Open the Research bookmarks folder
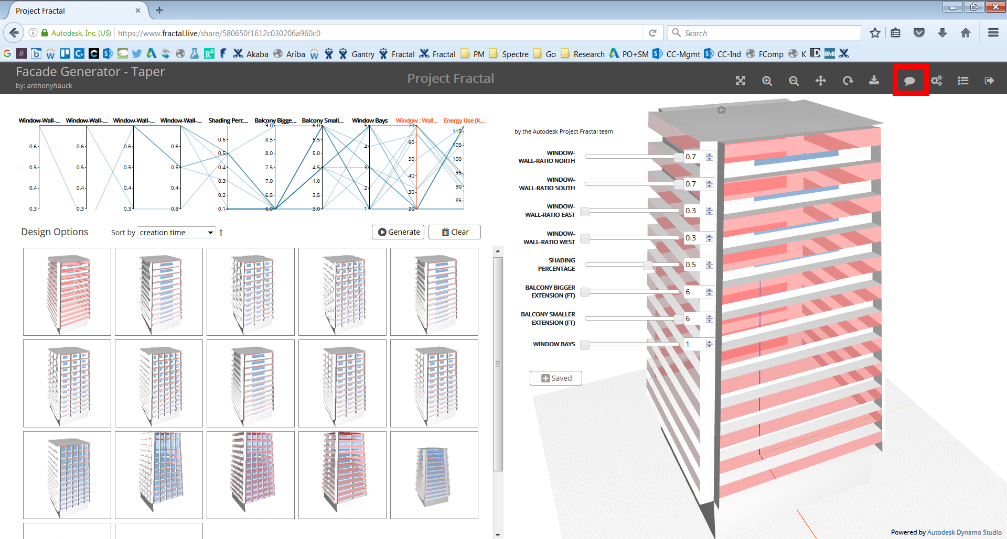Image resolution: width=1007 pixels, height=539 pixels. coord(583,54)
